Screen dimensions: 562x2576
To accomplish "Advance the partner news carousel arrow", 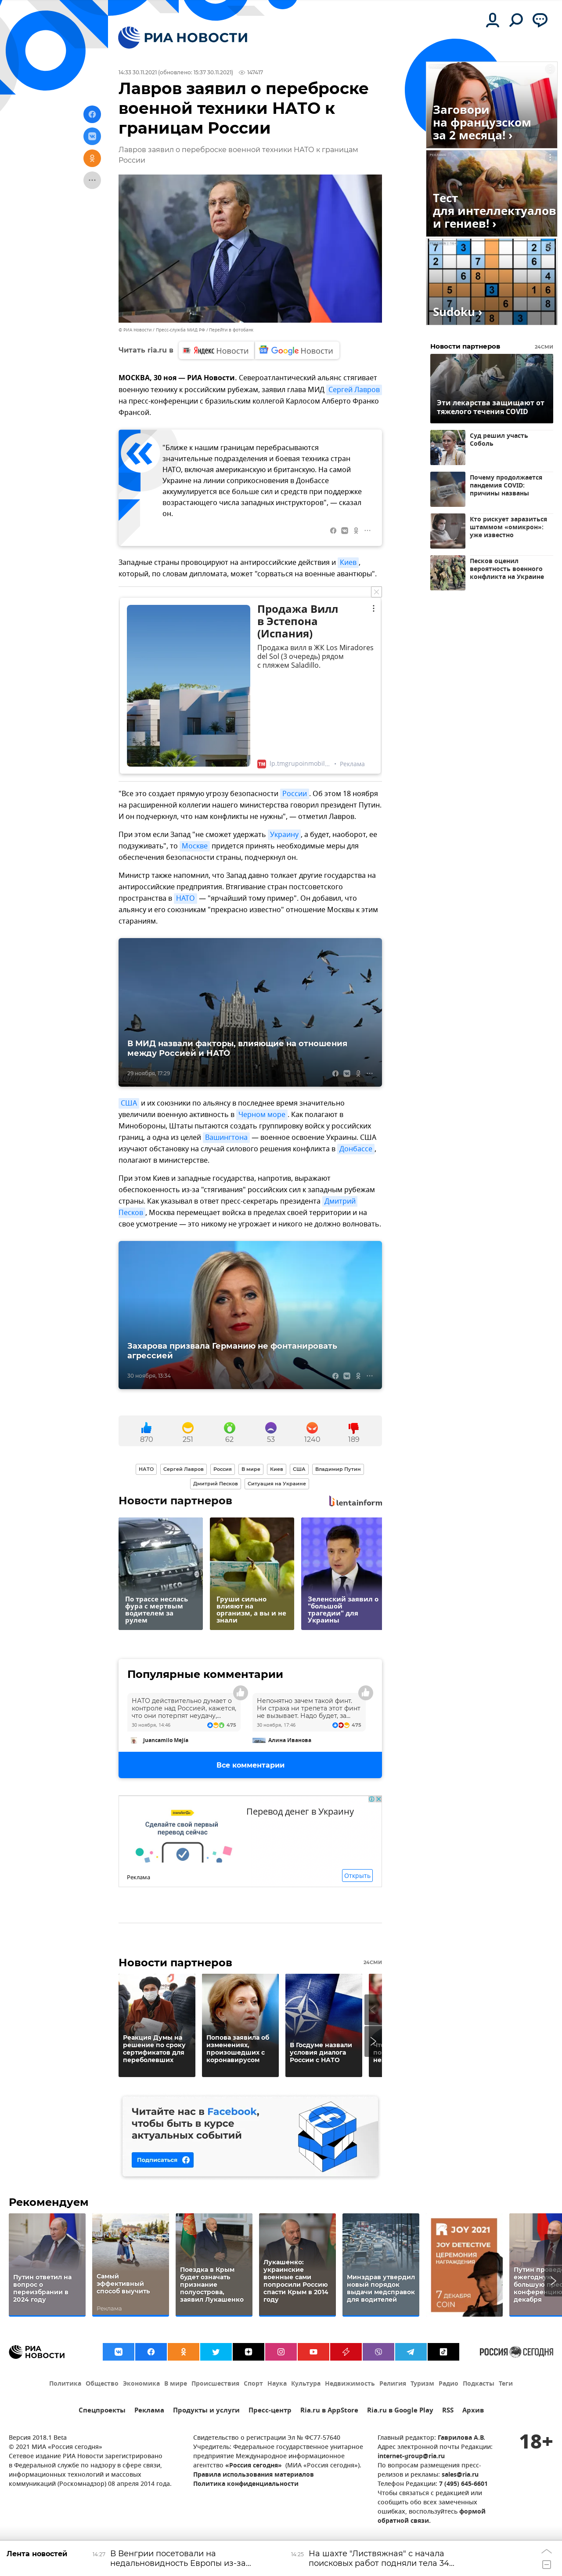I will tap(373, 2042).
